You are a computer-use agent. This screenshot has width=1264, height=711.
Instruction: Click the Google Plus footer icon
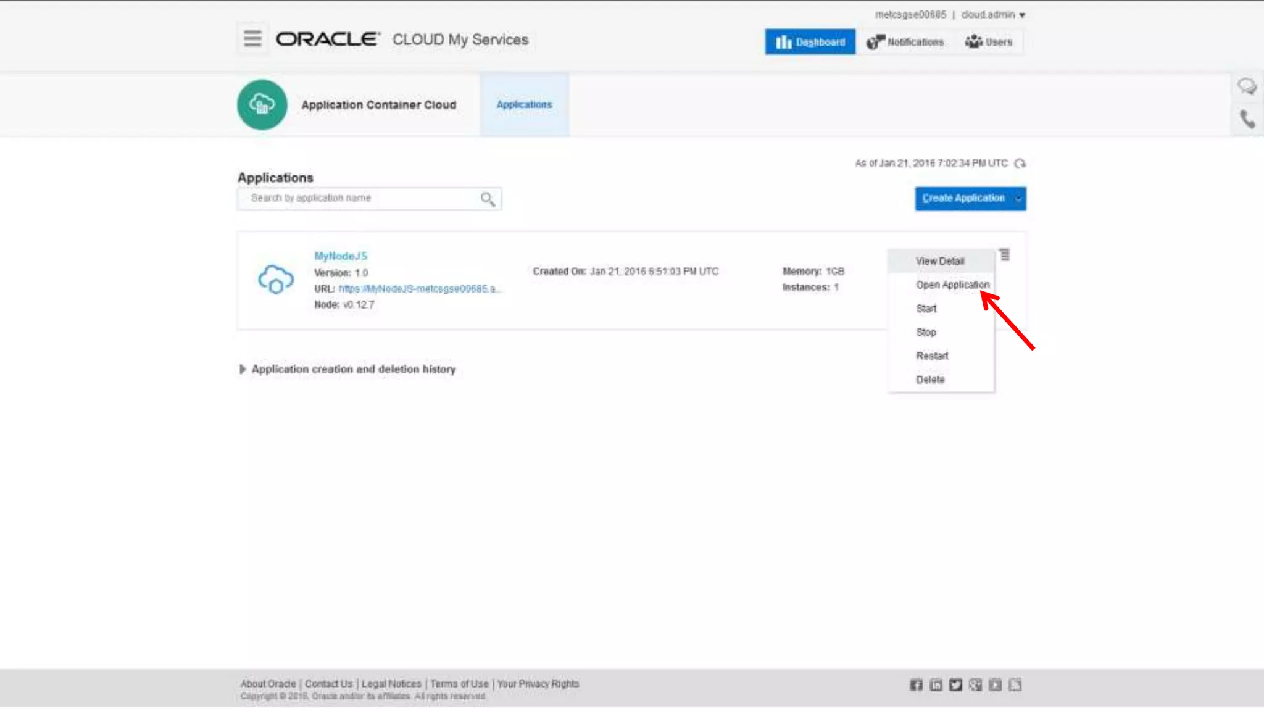click(x=975, y=685)
